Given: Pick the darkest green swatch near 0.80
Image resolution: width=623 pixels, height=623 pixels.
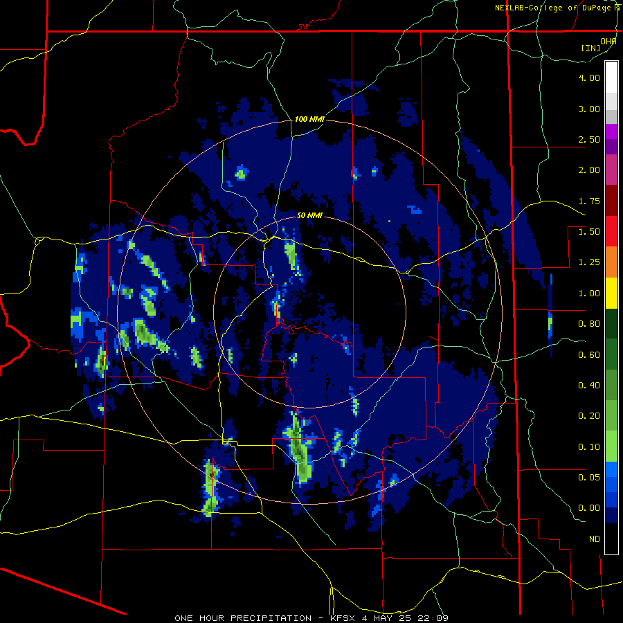Looking at the screenshot, I should pyautogui.click(x=611, y=324).
